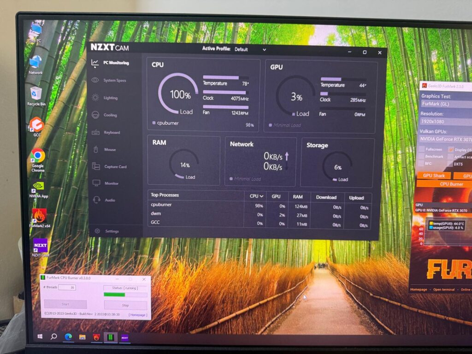This screenshot has height=354, width=472.
Task: Open Resolution 1920x1080 dropdown
Action: (x=446, y=122)
